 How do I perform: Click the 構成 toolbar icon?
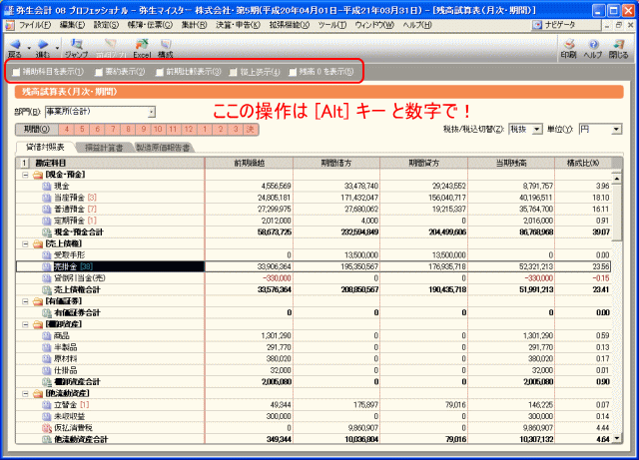point(165,47)
